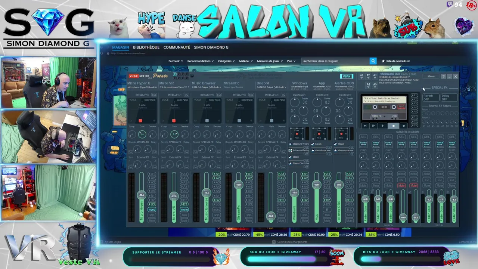Click the cassette input source indicator
This screenshot has width=478, height=269.
coord(401,107)
